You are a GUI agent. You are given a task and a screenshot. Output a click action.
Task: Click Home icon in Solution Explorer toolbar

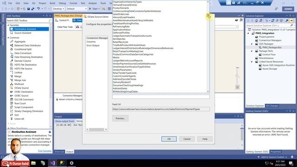pos(256,20)
